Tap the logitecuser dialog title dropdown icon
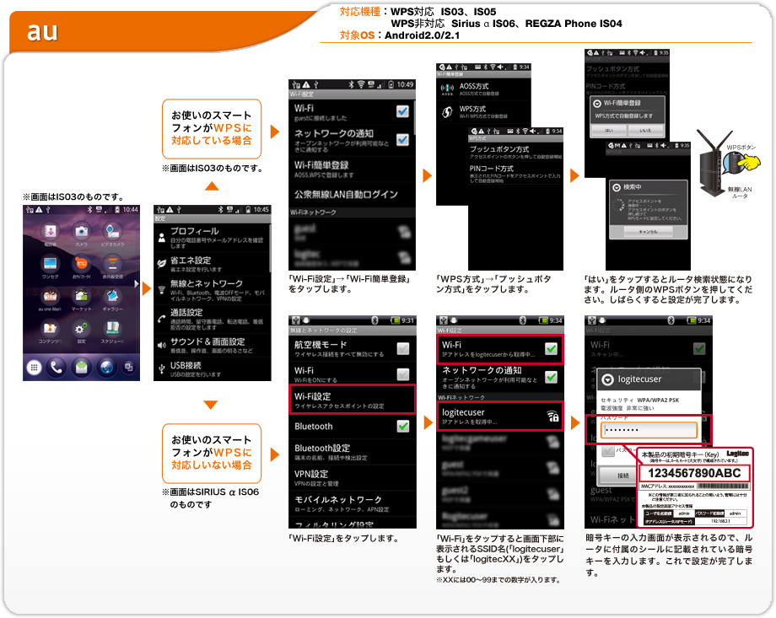The image size is (776, 618). [607, 379]
